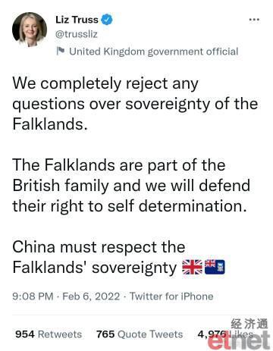Click the government official flag icon
The height and width of the screenshot is (351, 273).
pyautogui.click(x=61, y=51)
